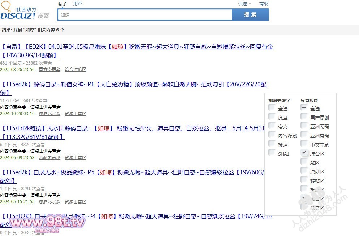The width and height of the screenshot is (359, 236).
Task: Enable the 亚洲无码 board filter
Action: click(304, 126)
